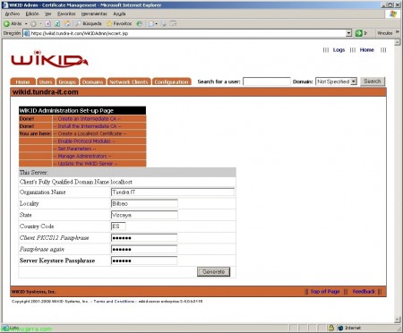Open the Atrás history dropdown arrow
The image size is (403, 333).
tap(26, 23)
